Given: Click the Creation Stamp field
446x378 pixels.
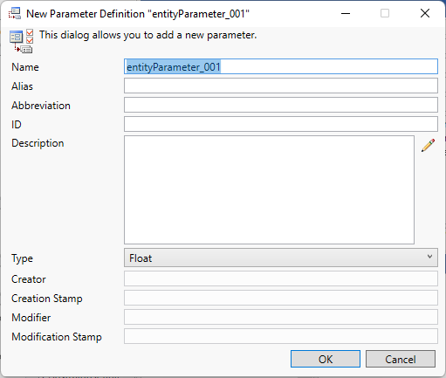Looking at the screenshot, I should click(281, 298).
